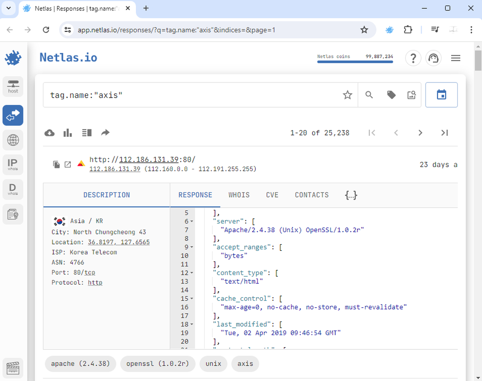Switch to the CVE tab
Image resolution: width=482 pixels, height=381 pixels.
[x=272, y=195]
